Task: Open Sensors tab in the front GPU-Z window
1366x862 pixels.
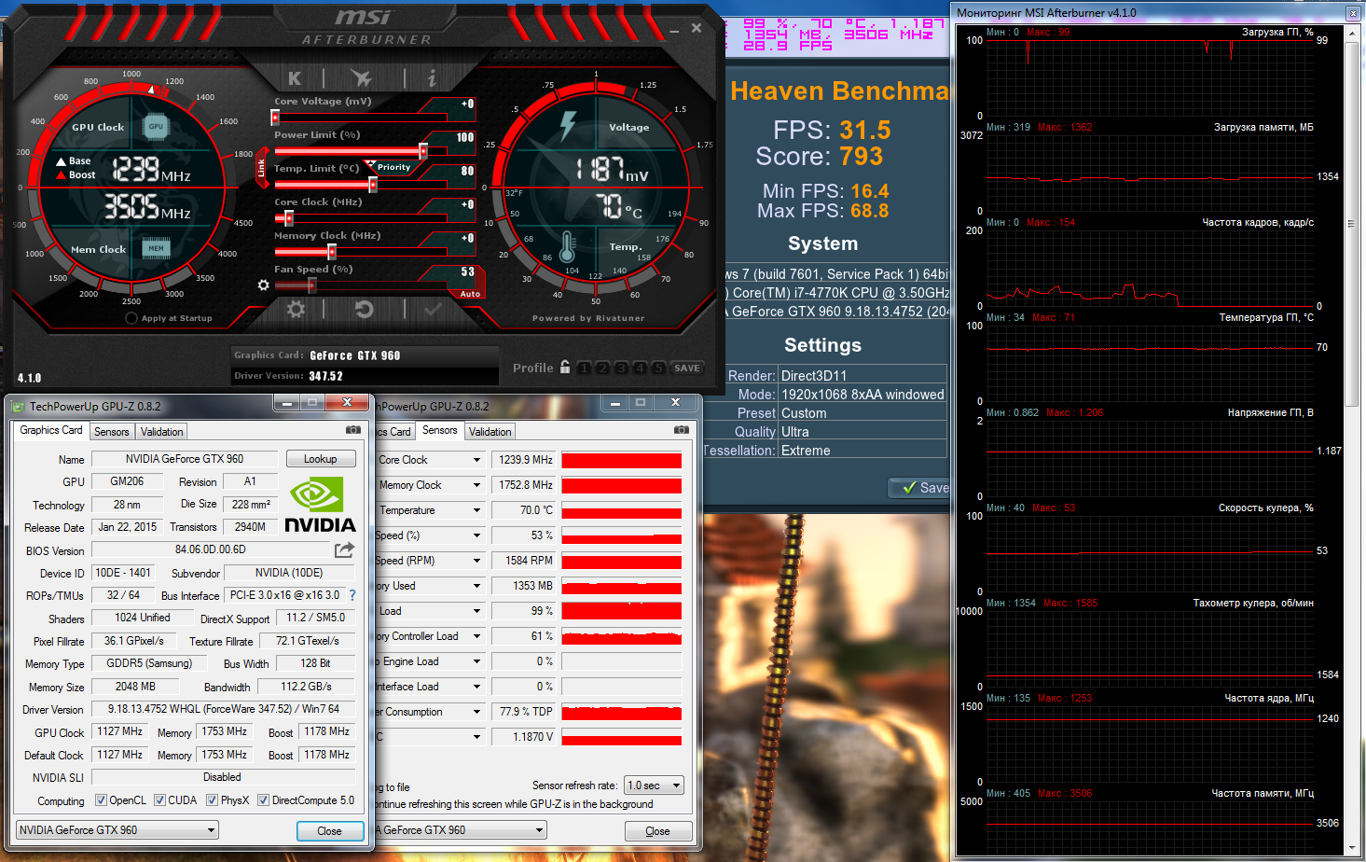Action: 112,432
